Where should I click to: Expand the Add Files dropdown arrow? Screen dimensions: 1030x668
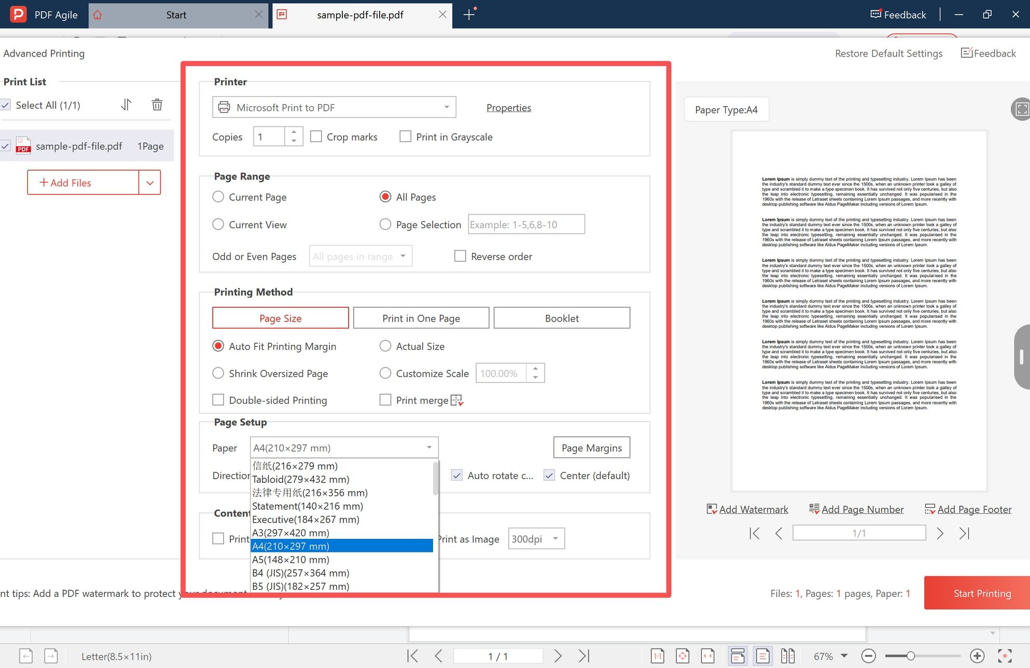pyautogui.click(x=150, y=183)
